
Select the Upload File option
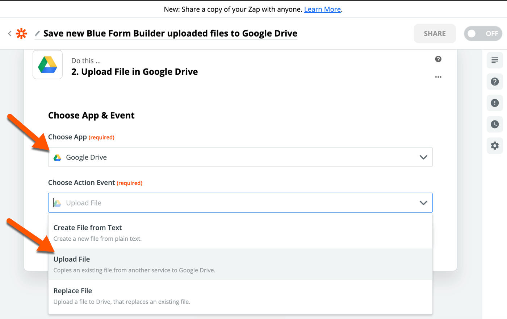pyautogui.click(x=145, y=264)
